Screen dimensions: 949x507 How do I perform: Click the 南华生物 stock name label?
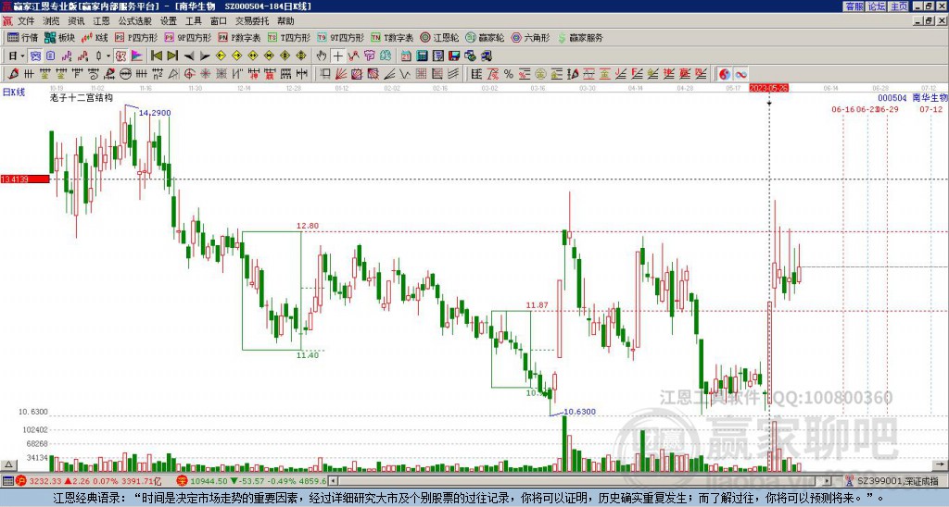[x=930, y=97]
